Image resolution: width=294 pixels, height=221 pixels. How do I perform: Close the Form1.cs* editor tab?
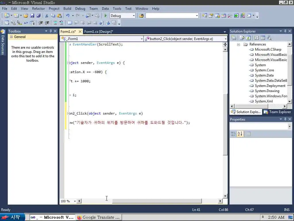click(x=80, y=32)
